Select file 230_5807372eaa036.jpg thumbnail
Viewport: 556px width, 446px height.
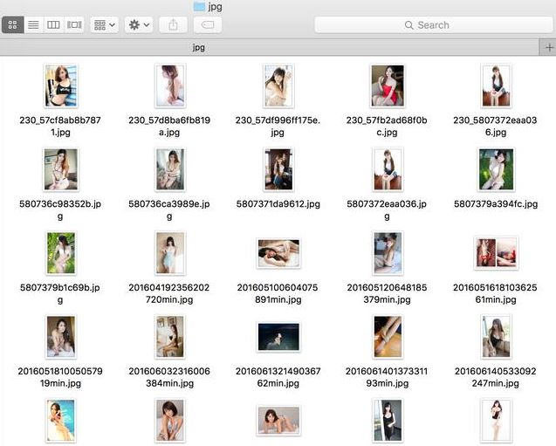[496, 86]
